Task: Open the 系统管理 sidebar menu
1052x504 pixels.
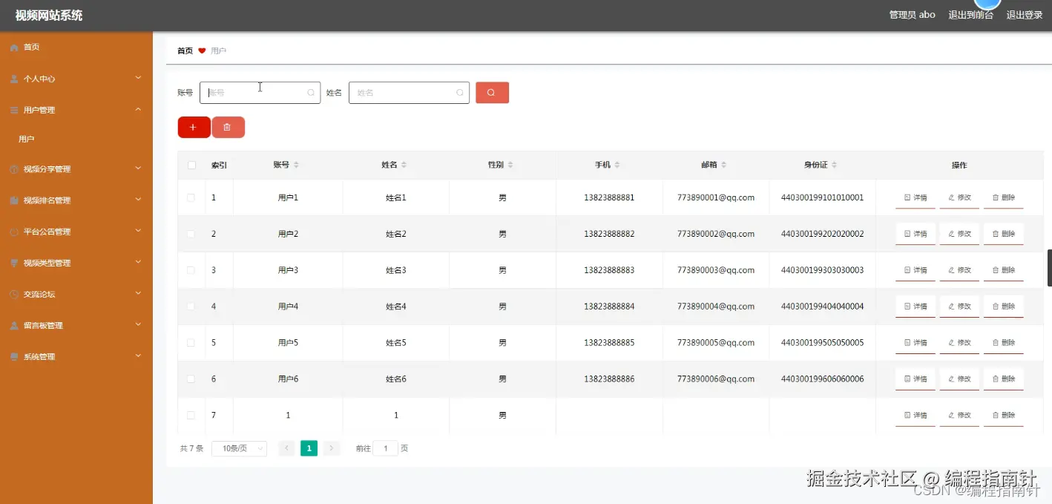Action: [76, 356]
